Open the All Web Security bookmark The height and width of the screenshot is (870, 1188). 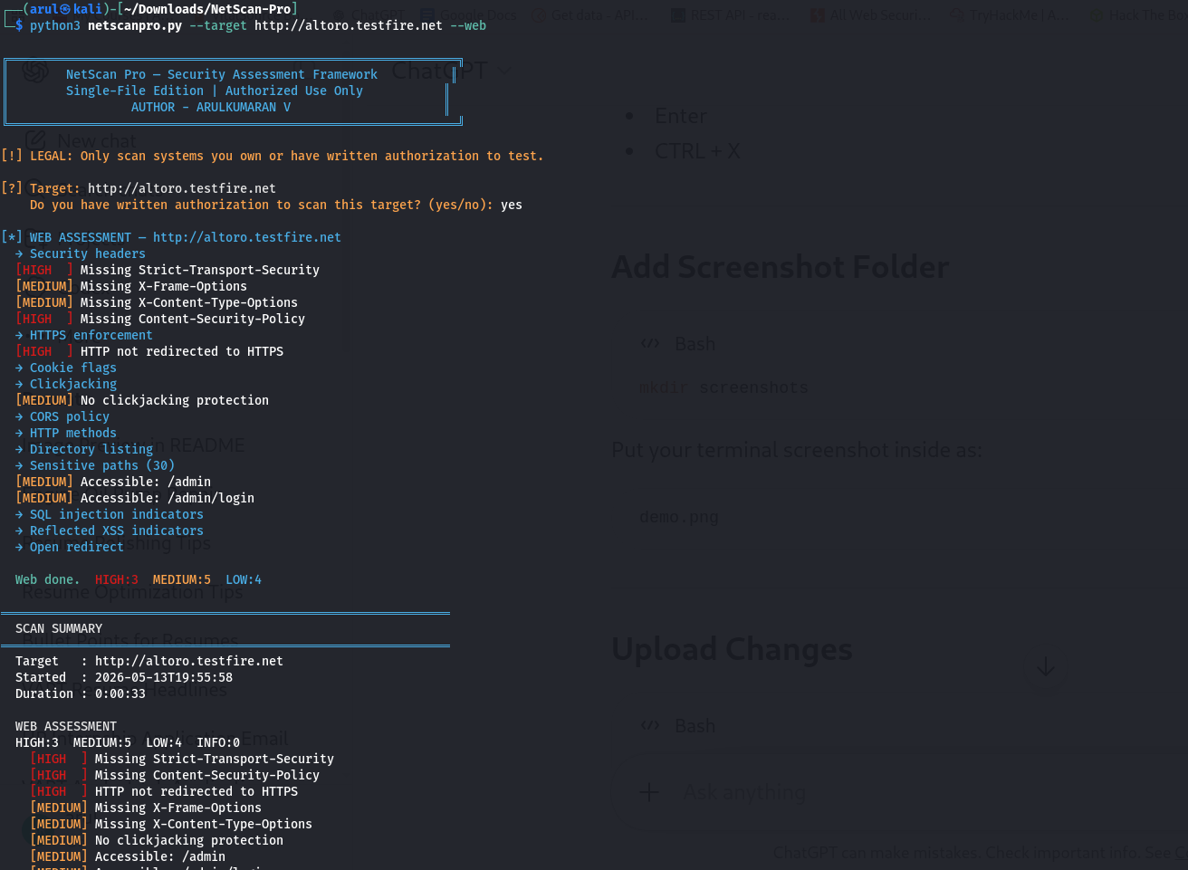point(870,14)
